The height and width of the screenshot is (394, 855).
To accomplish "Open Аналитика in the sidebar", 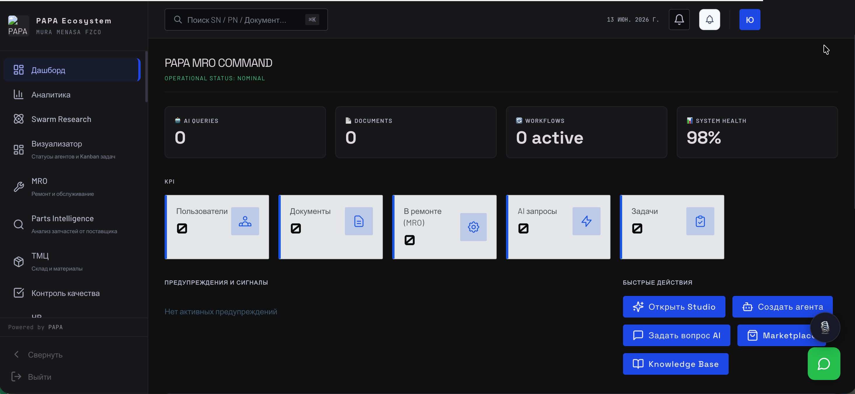I will [x=72, y=95].
